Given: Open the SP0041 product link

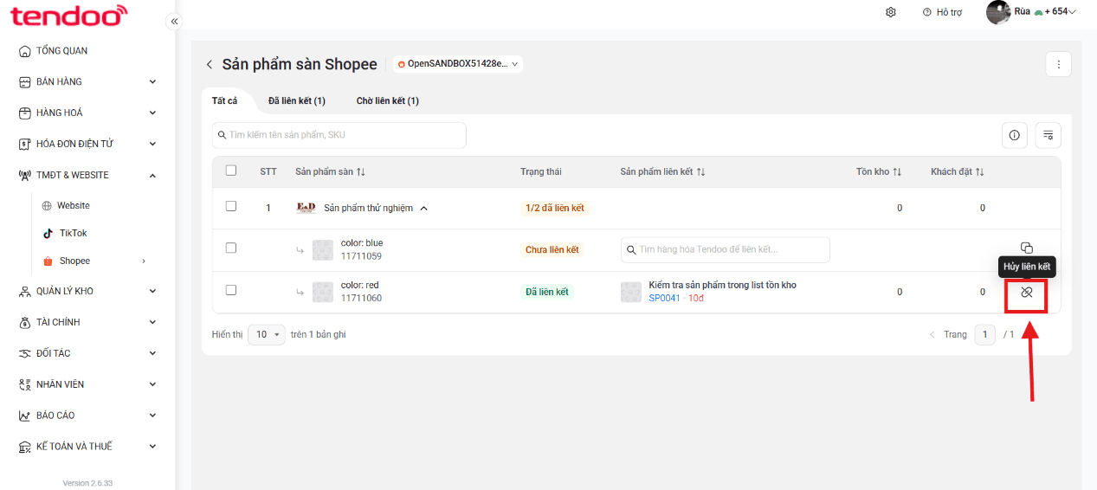Looking at the screenshot, I should [664, 298].
